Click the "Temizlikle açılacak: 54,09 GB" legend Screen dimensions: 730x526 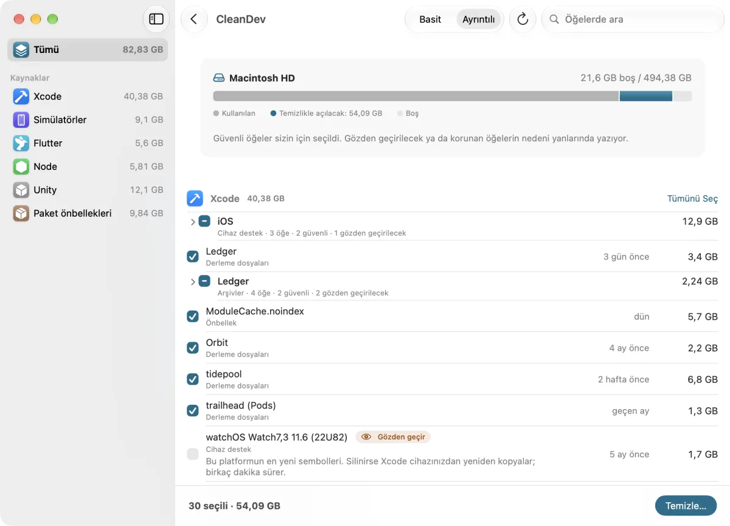[x=330, y=113]
